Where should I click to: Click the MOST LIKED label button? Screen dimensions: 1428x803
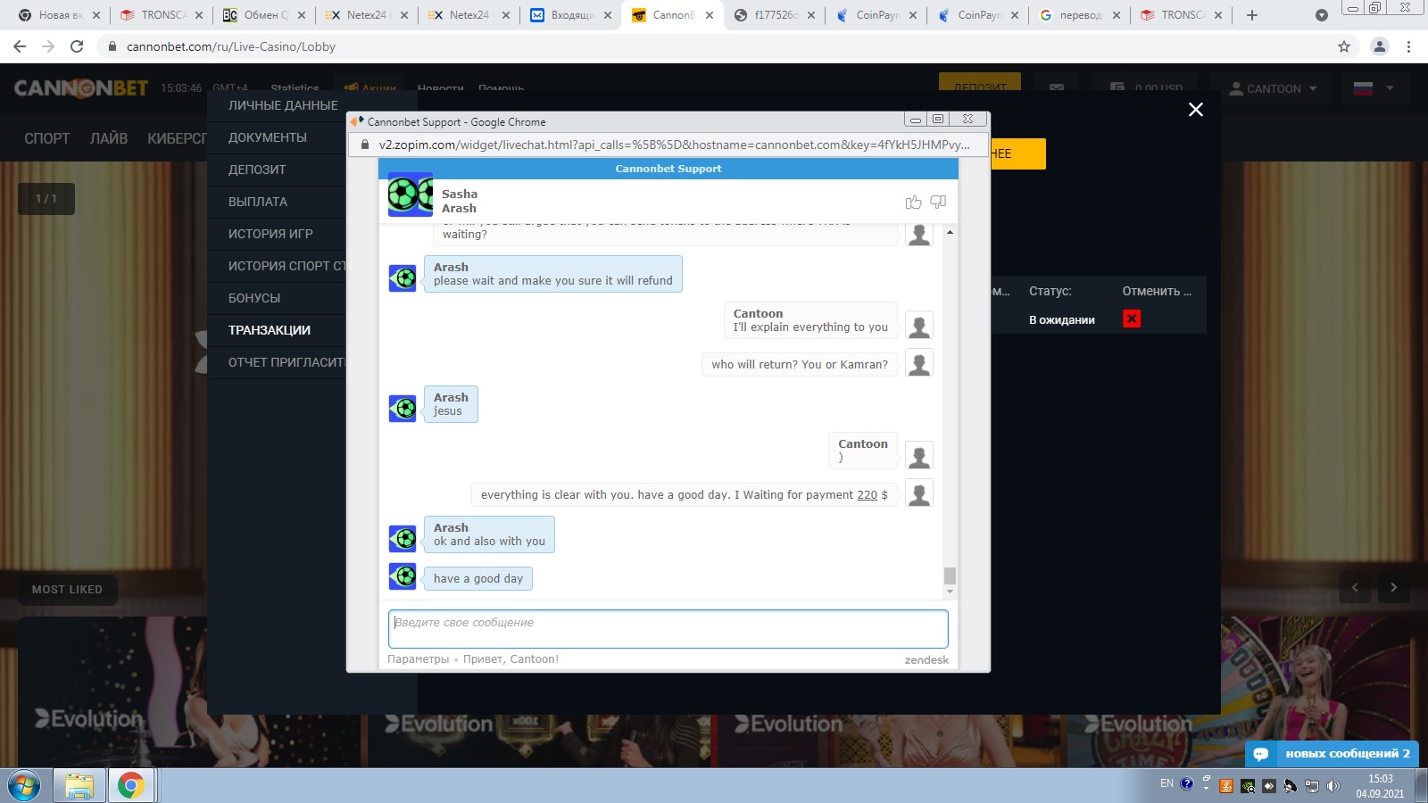pos(67,590)
